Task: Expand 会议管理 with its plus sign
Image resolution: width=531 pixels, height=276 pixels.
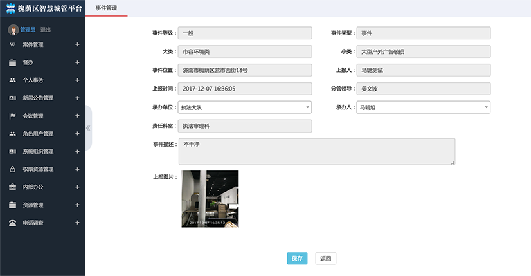Action: tap(77, 116)
